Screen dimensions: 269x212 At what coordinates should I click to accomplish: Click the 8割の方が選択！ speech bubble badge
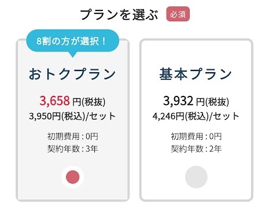tap(72, 41)
